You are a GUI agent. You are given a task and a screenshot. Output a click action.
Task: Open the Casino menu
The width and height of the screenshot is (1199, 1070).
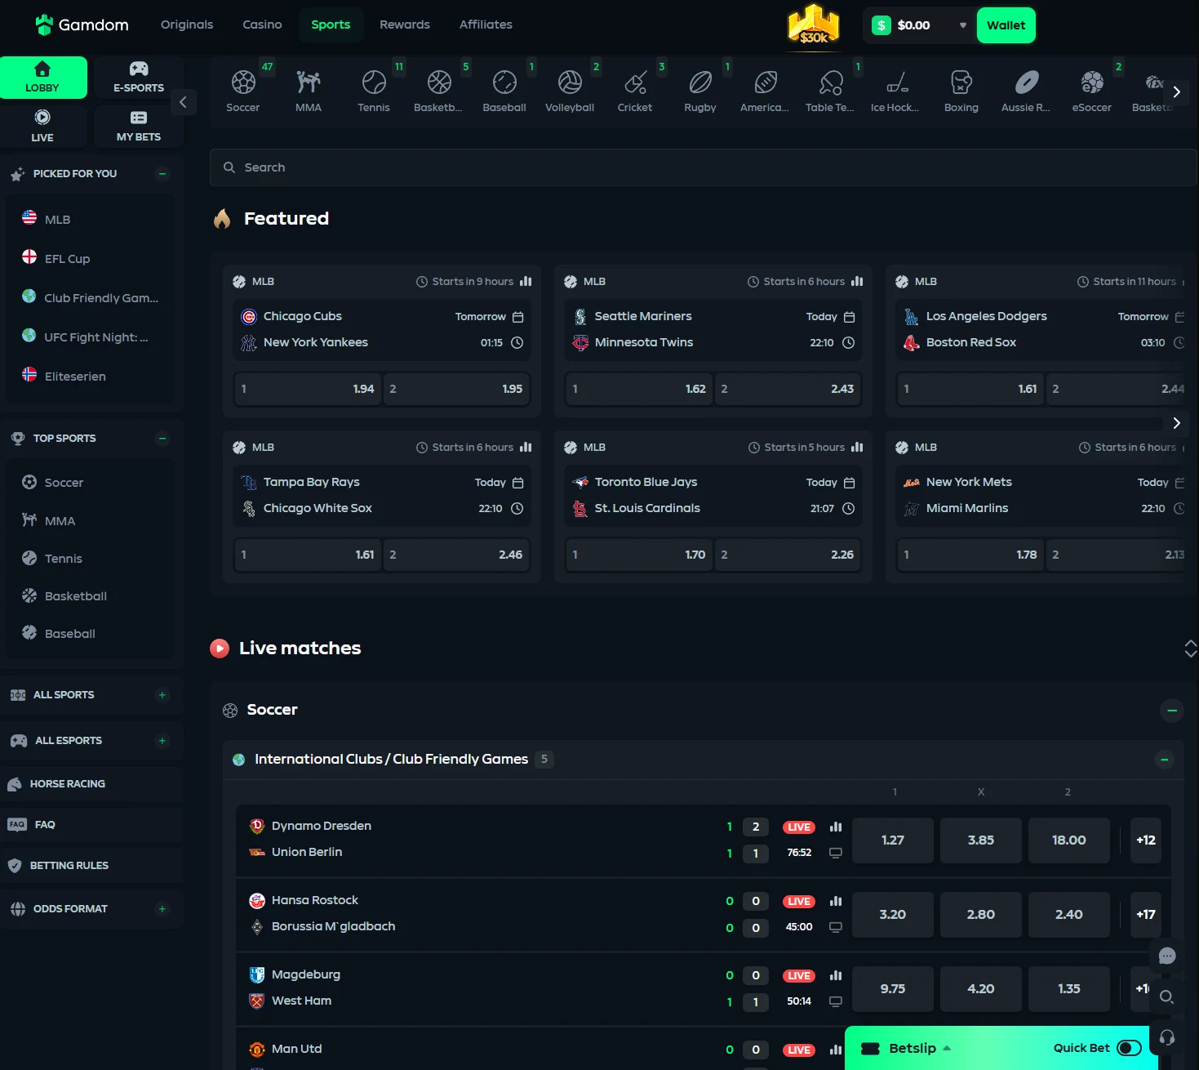click(262, 25)
